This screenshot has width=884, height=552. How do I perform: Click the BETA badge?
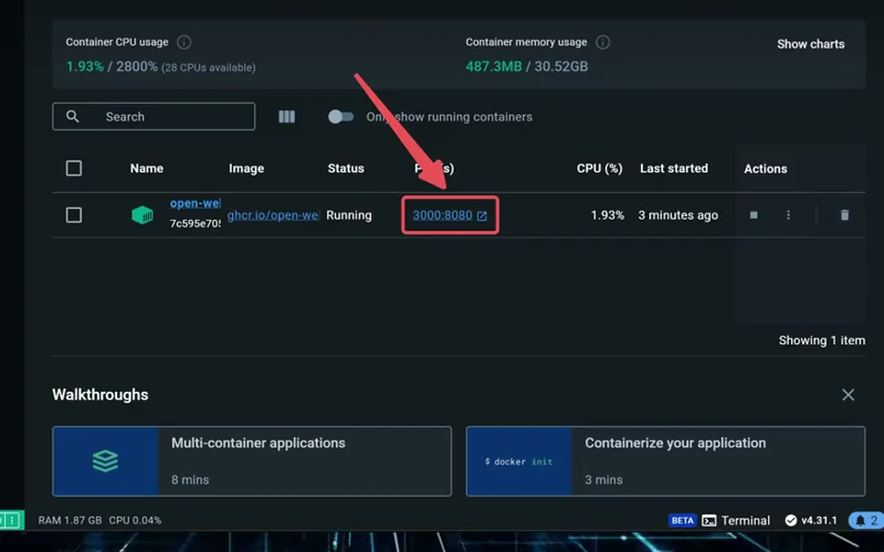(x=682, y=521)
